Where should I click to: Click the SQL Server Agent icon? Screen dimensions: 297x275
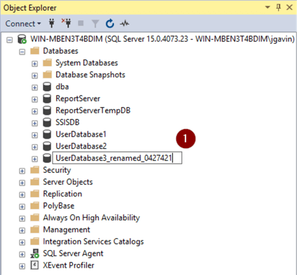[35, 254]
